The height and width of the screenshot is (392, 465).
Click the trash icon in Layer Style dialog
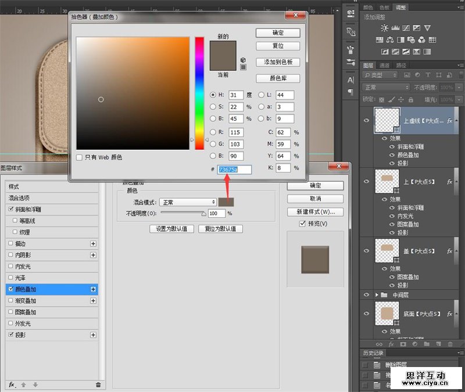pos(98,384)
